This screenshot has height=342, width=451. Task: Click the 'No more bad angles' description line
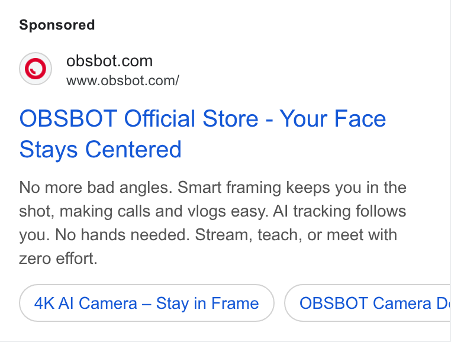click(x=212, y=188)
